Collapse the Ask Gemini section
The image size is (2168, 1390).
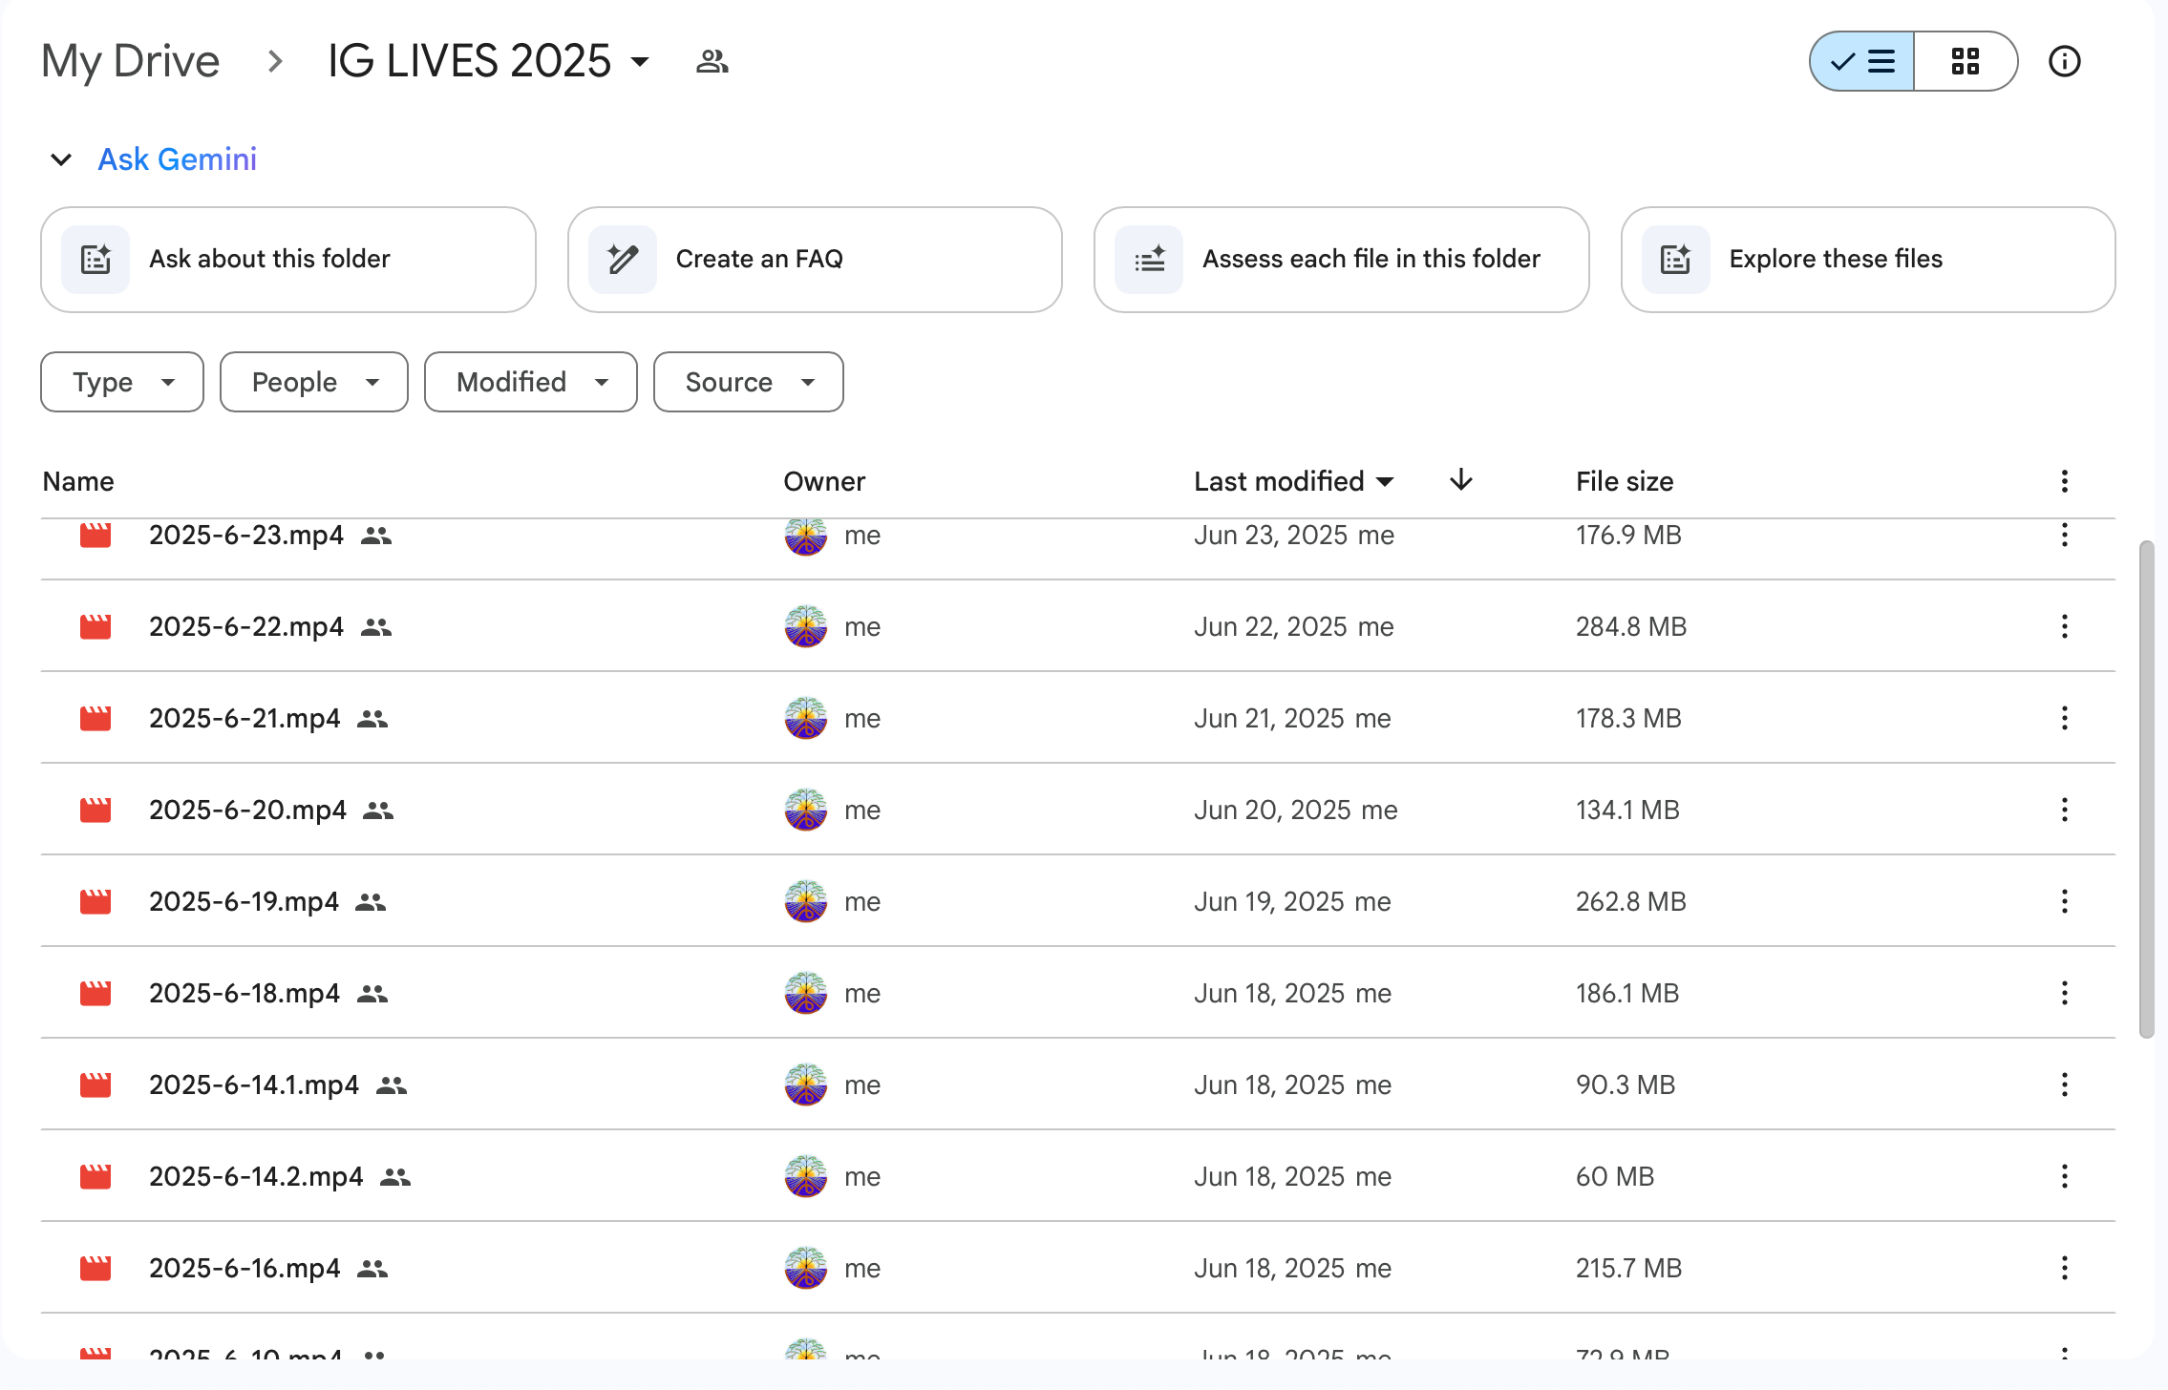tap(61, 159)
